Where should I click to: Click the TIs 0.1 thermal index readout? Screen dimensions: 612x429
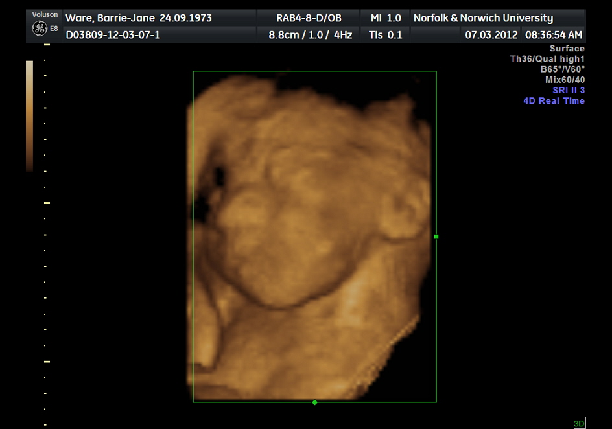click(385, 35)
